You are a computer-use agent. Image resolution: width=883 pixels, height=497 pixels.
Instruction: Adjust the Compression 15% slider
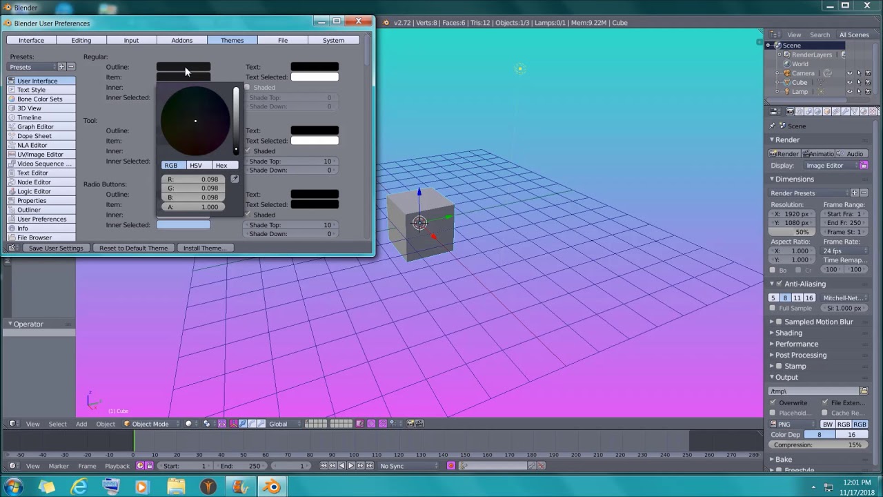click(x=818, y=445)
